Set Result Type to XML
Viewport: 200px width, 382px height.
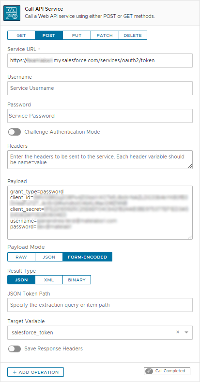pos(49,280)
